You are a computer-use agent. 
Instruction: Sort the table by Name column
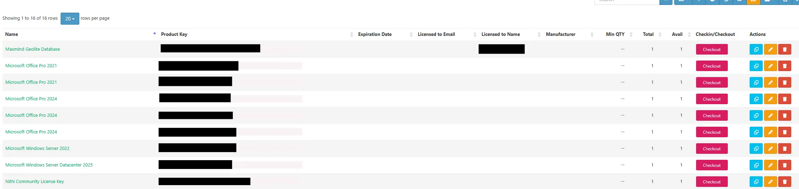click(x=12, y=34)
